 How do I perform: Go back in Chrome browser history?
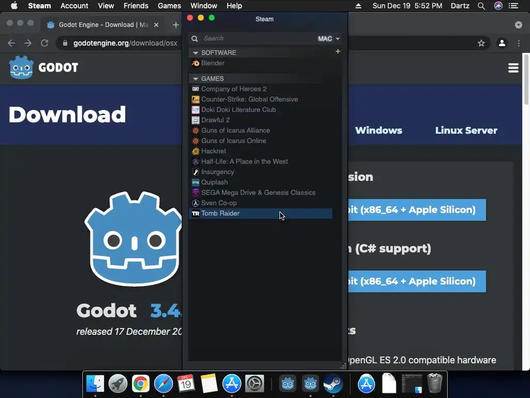(x=11, y=43)
